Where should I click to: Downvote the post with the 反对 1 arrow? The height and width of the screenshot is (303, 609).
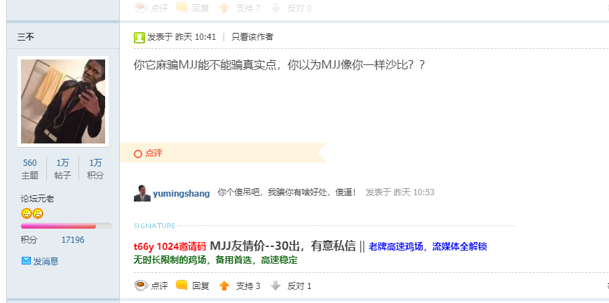(275, 286)
